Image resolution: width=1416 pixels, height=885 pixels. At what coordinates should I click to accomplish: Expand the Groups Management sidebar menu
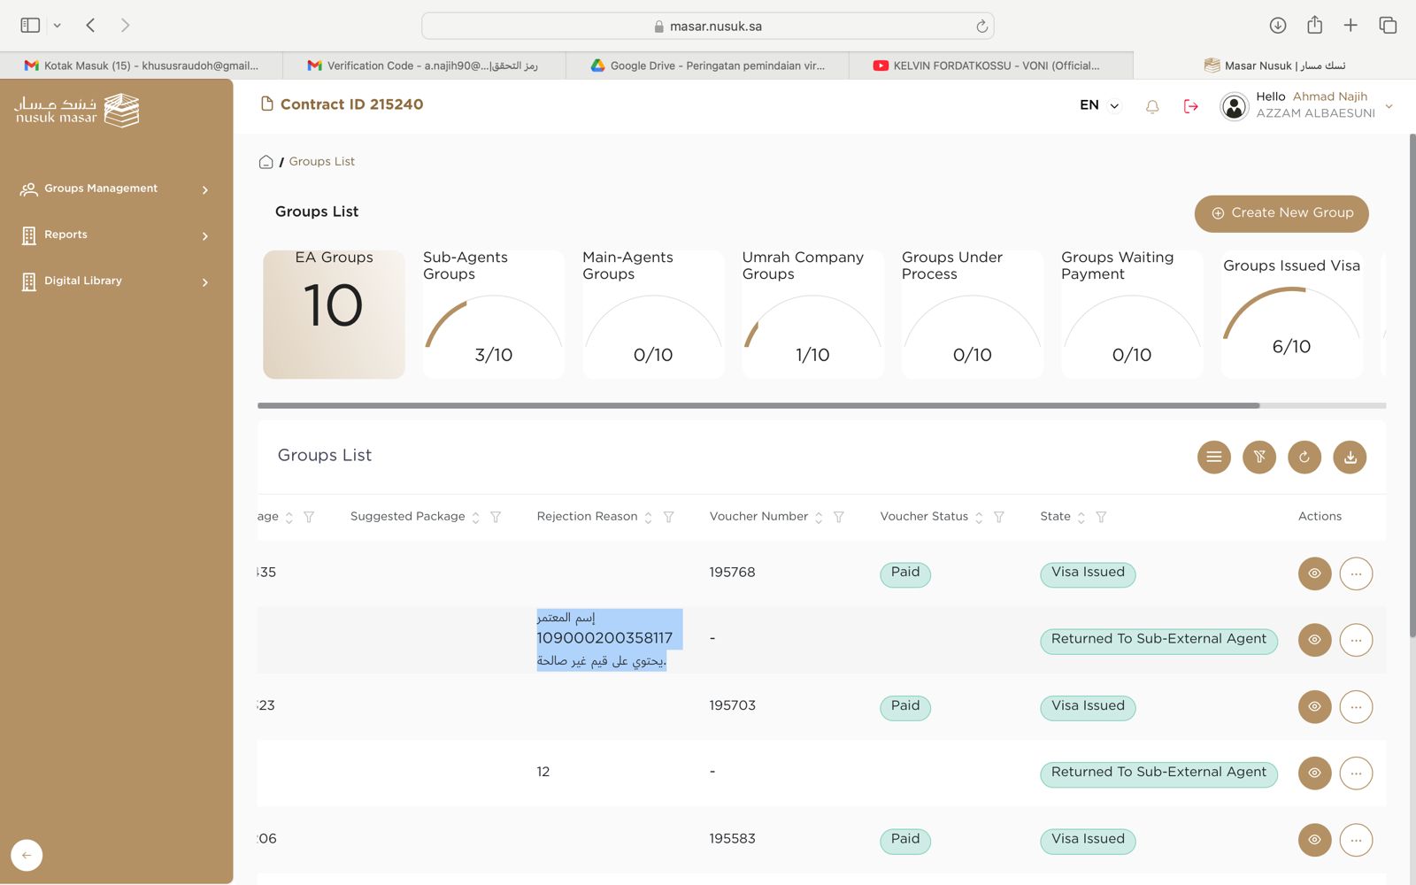(x=115, y=189)
